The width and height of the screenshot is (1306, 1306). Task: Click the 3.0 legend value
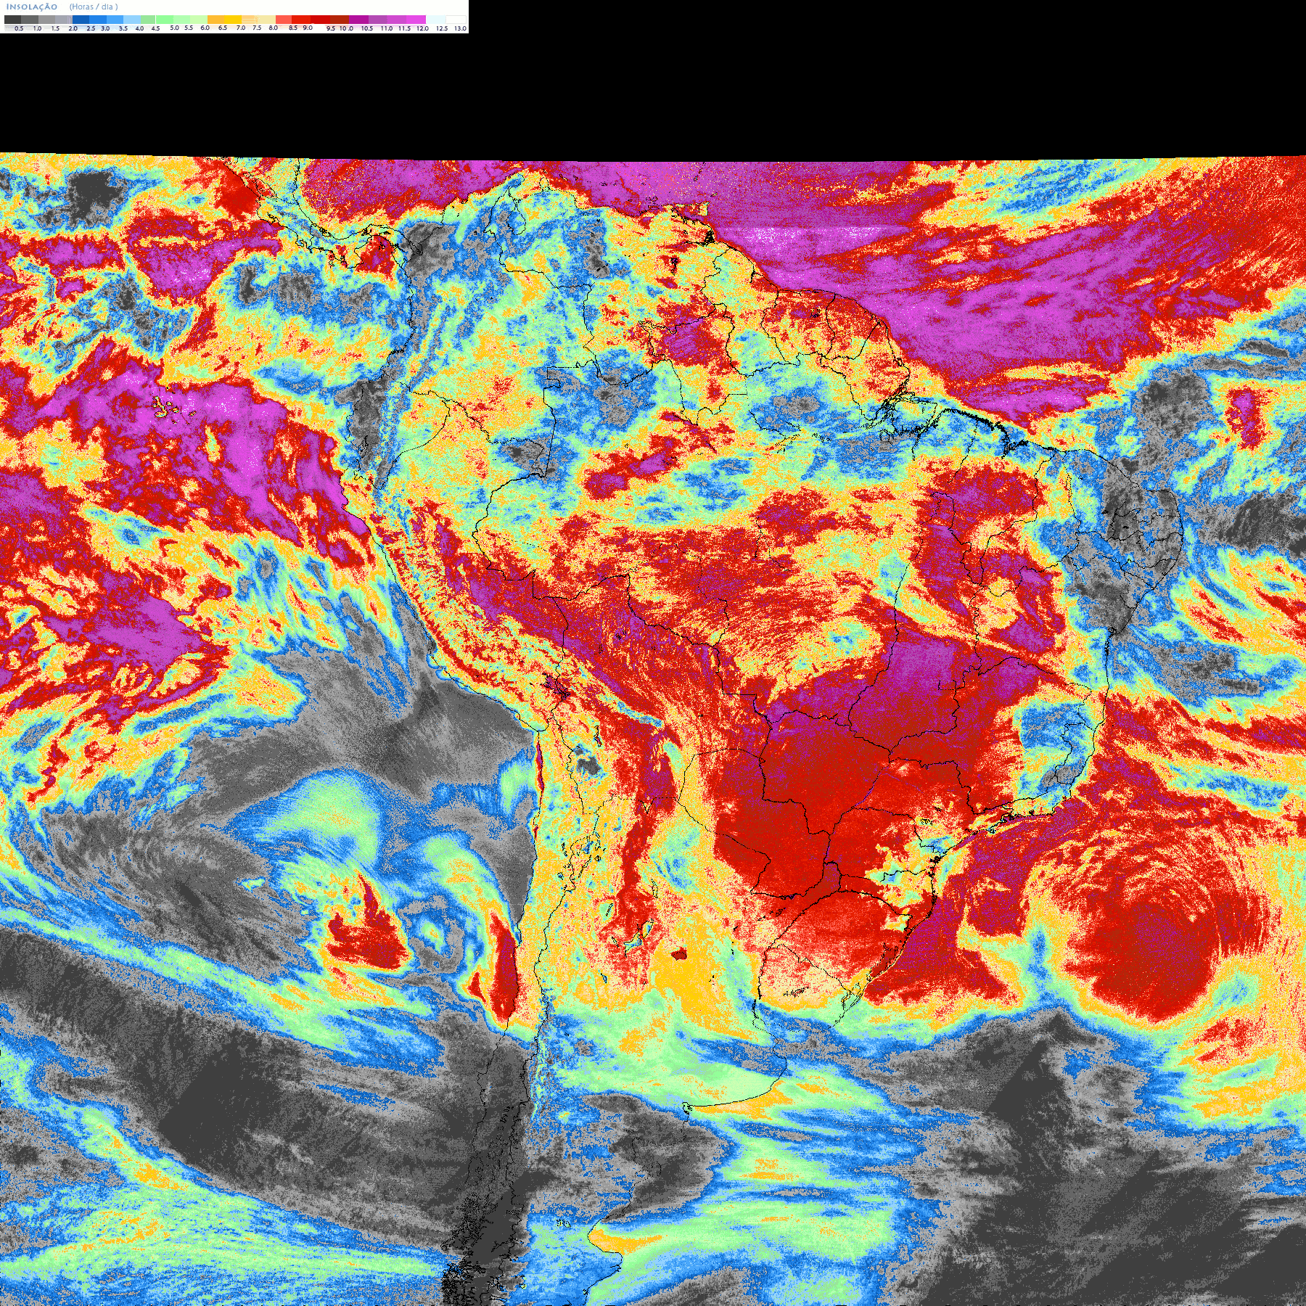pos(105,28)
